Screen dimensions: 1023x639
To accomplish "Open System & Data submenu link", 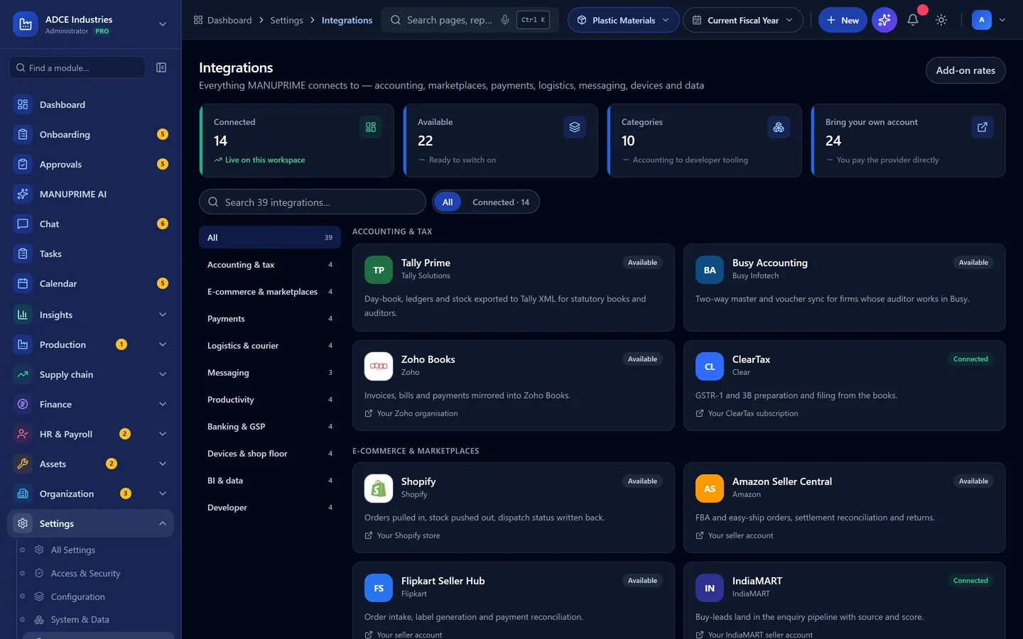I will click(x=80, y=619).
